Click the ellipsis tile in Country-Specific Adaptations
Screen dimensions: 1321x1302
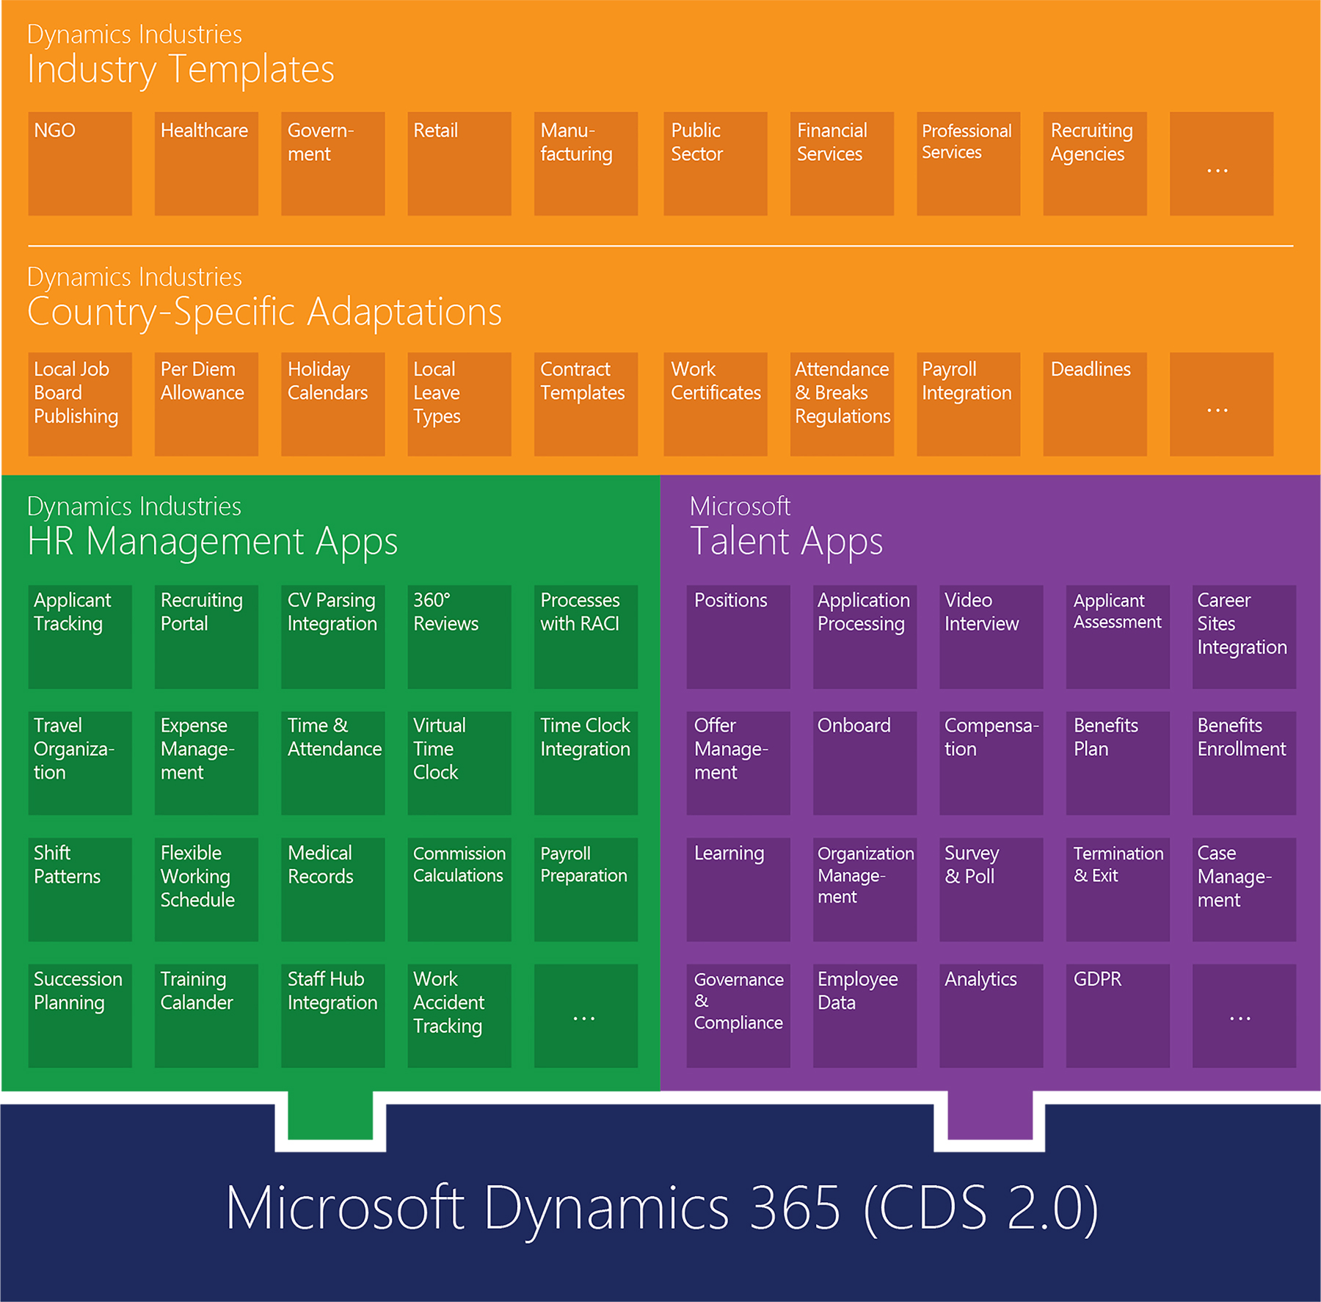click(1222, 404)
